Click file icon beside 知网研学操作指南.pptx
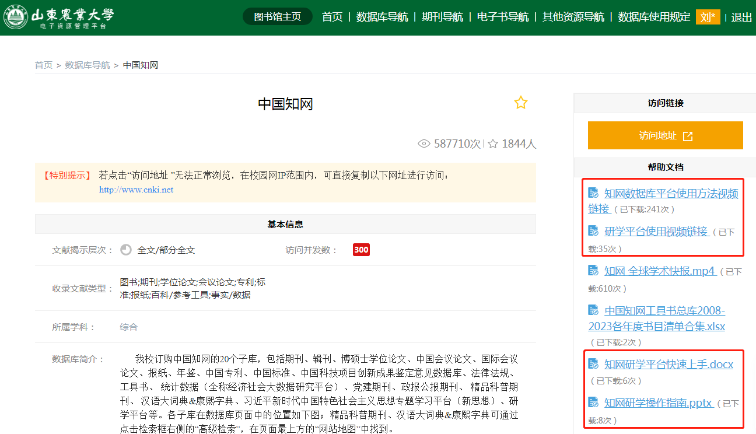756x434 pixels. coord(594,402)
